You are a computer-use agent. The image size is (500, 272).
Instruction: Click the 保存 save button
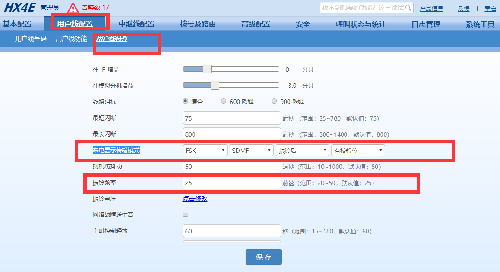263,257
